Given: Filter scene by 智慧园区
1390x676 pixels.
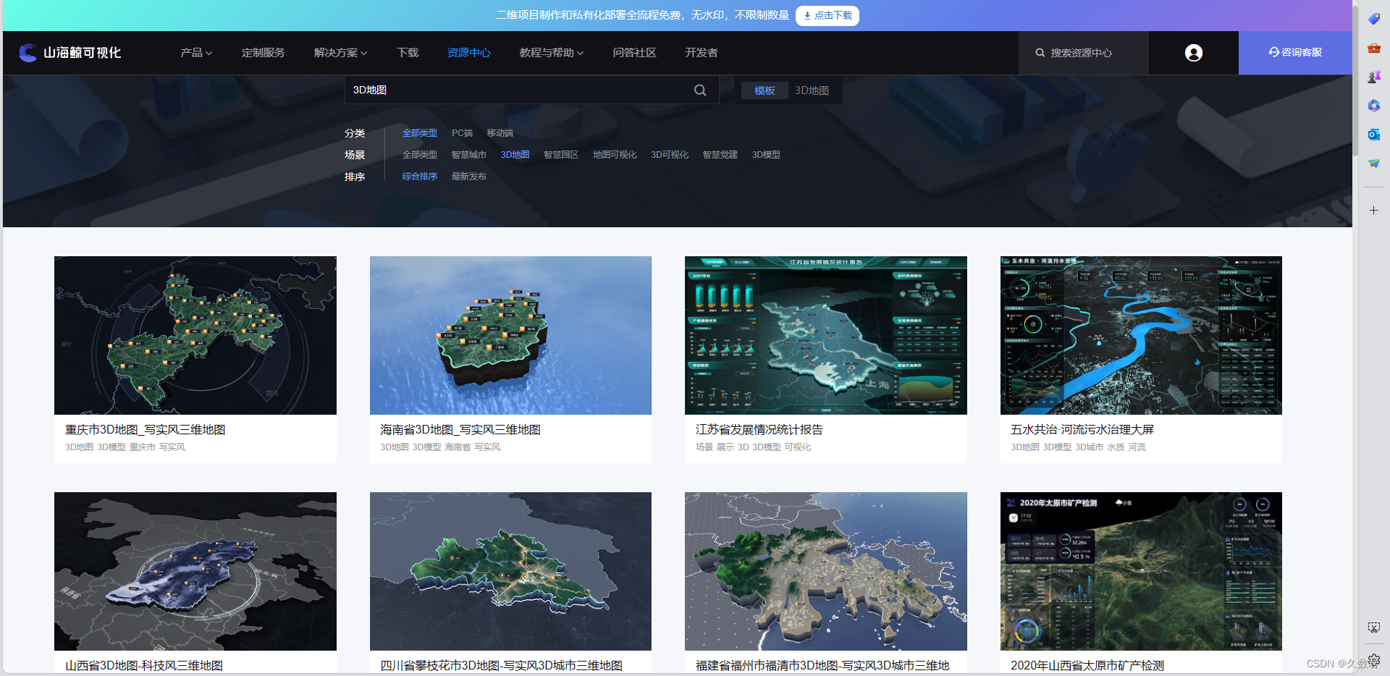Looking at the screenshot, I should point(561,155).
